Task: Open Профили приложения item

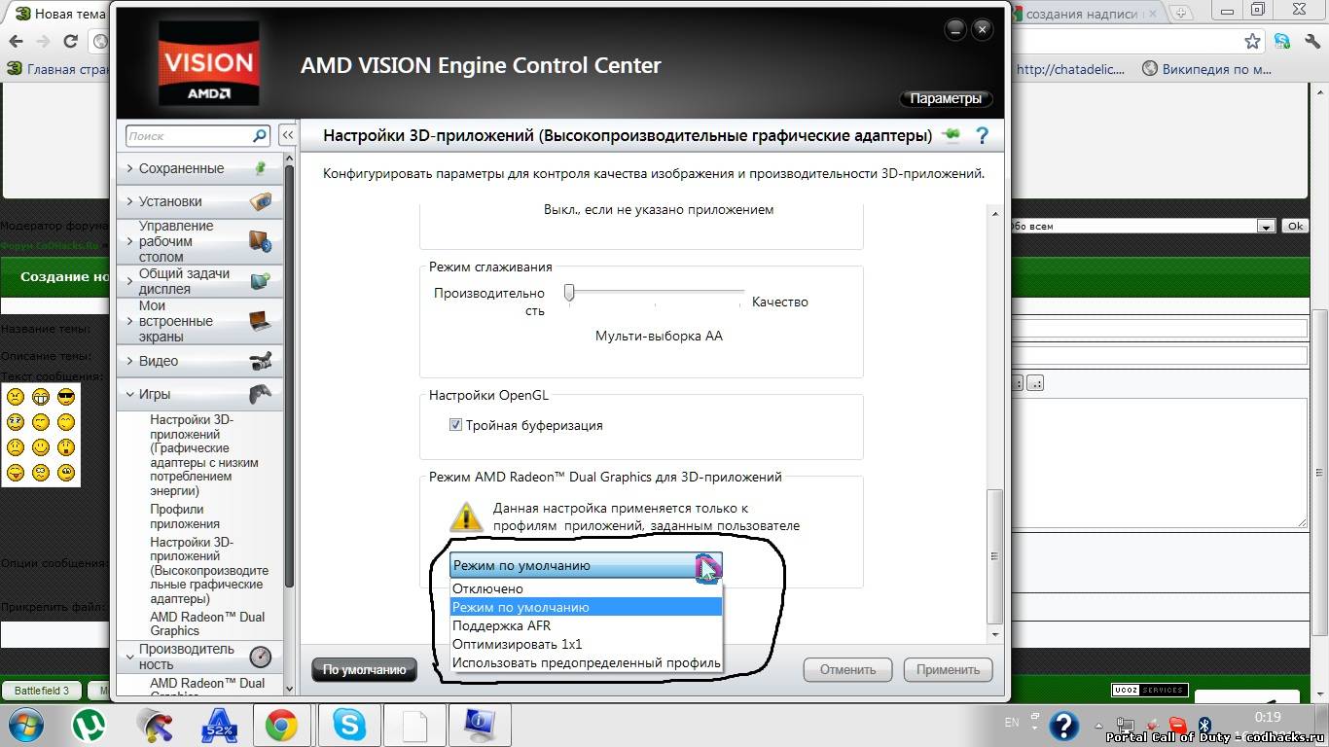Action: [x=185, y=516]
